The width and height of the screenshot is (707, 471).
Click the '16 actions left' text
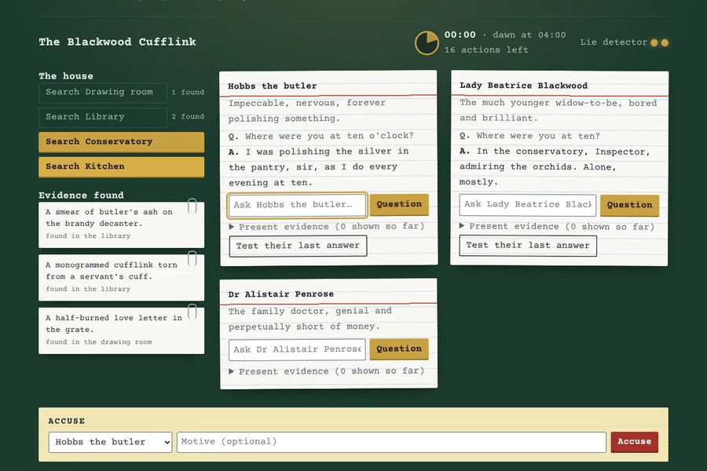pos(486,50)
